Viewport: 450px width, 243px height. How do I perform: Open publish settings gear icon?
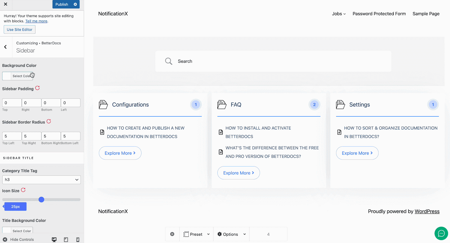pyautogui.click(x=75, y=4)
